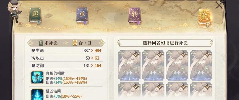The height and width of the screenshot is (100, 240).
Task: Toggle the first card in the bottom row
Action: point(129,90)
